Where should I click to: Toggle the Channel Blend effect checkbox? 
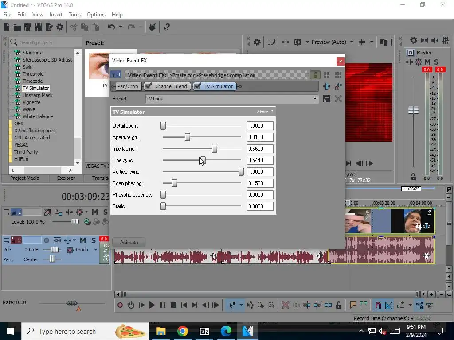(148, 86)
